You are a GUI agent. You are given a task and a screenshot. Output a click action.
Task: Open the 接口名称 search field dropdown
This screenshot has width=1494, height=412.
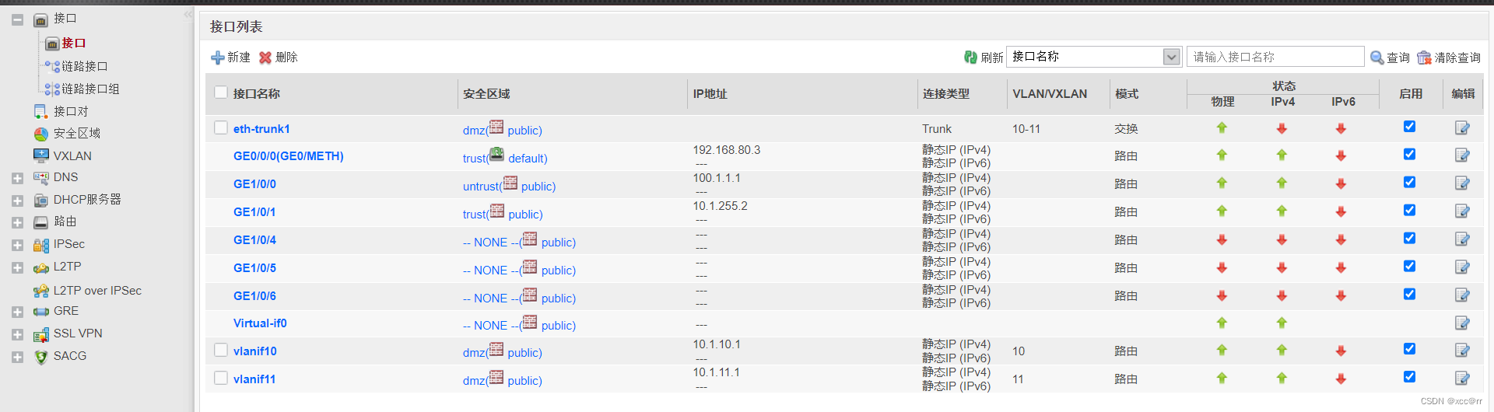coord(1171,57)
